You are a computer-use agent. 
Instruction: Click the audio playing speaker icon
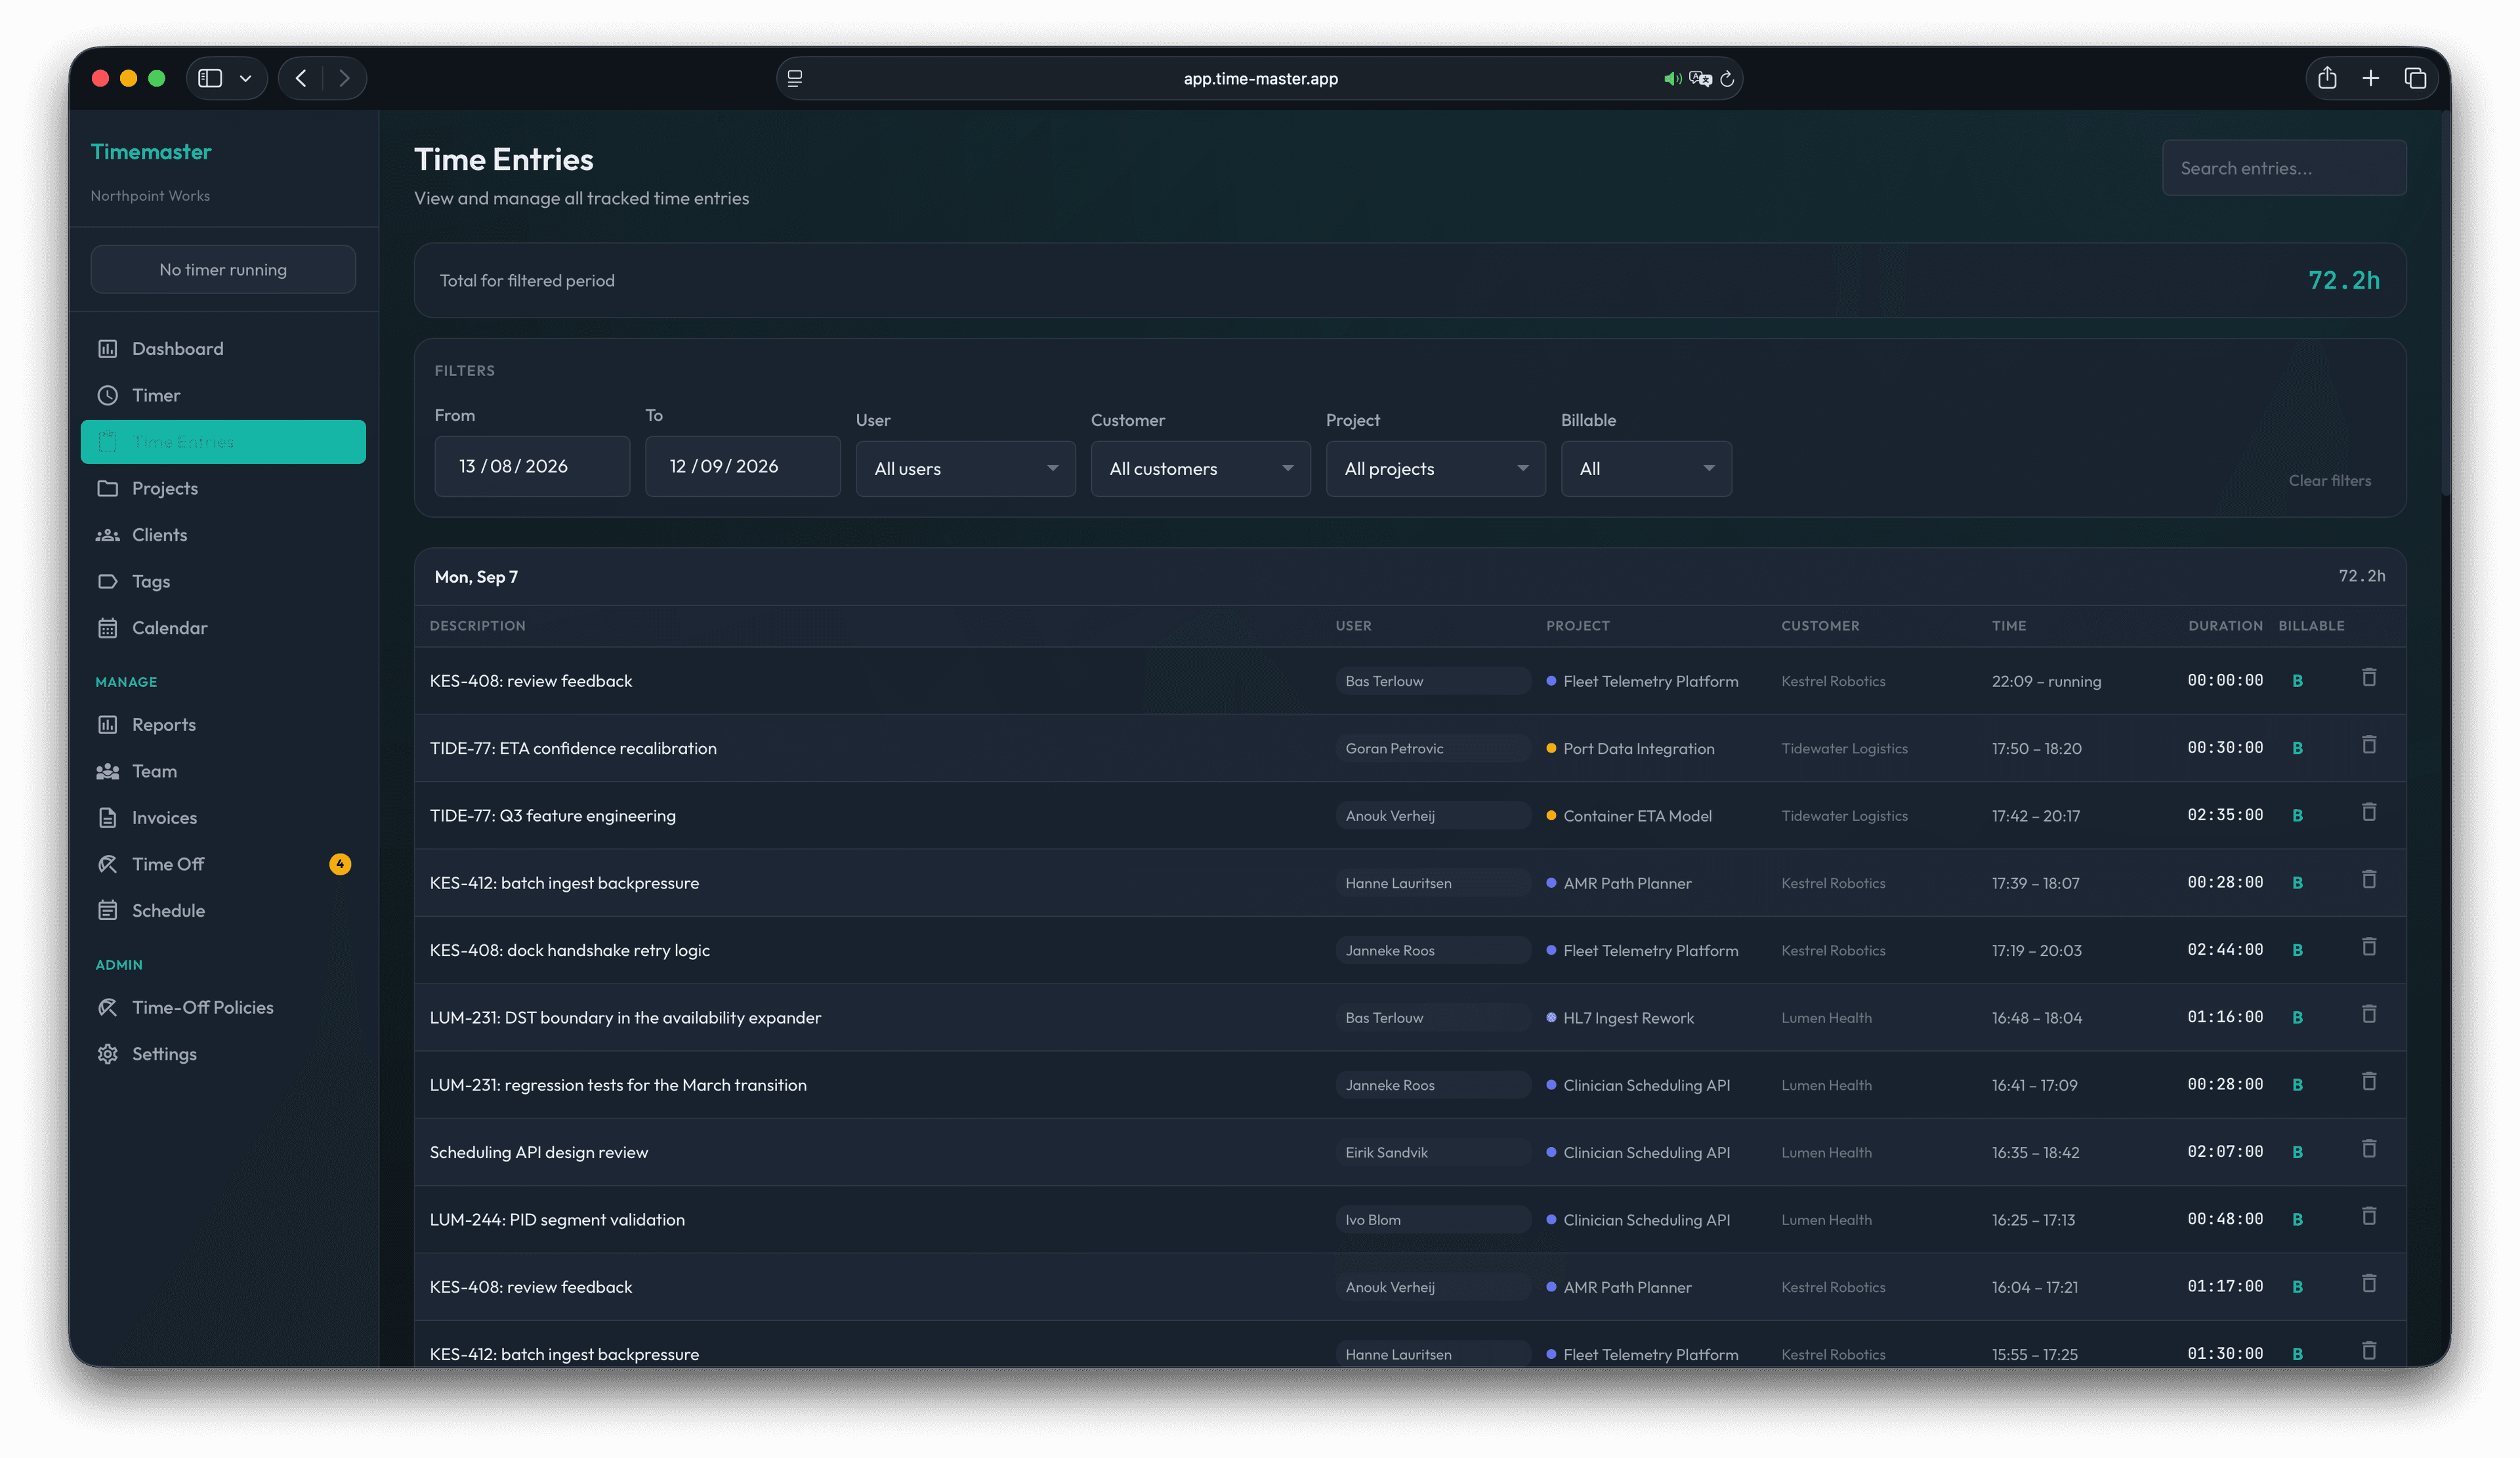point(1671,79)
